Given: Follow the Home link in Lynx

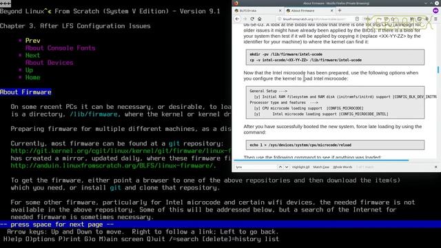Looking at the screenshot, I should [x=32, y=77].
